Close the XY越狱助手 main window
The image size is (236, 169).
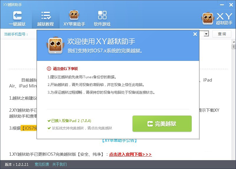coord(231,5)
